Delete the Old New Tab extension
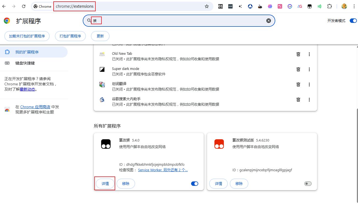This screenshot has width=358, height=204. tap(298, 54)
